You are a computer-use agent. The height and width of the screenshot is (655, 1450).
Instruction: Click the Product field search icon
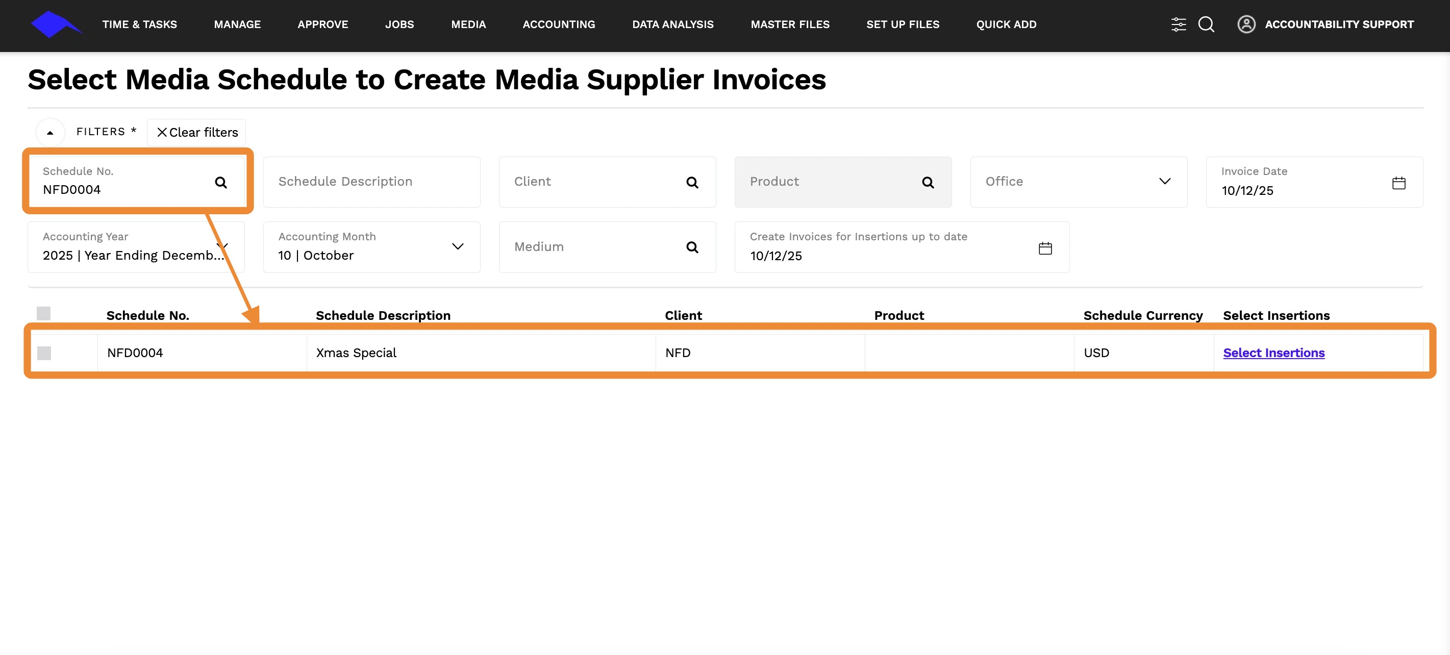(928, 182)
